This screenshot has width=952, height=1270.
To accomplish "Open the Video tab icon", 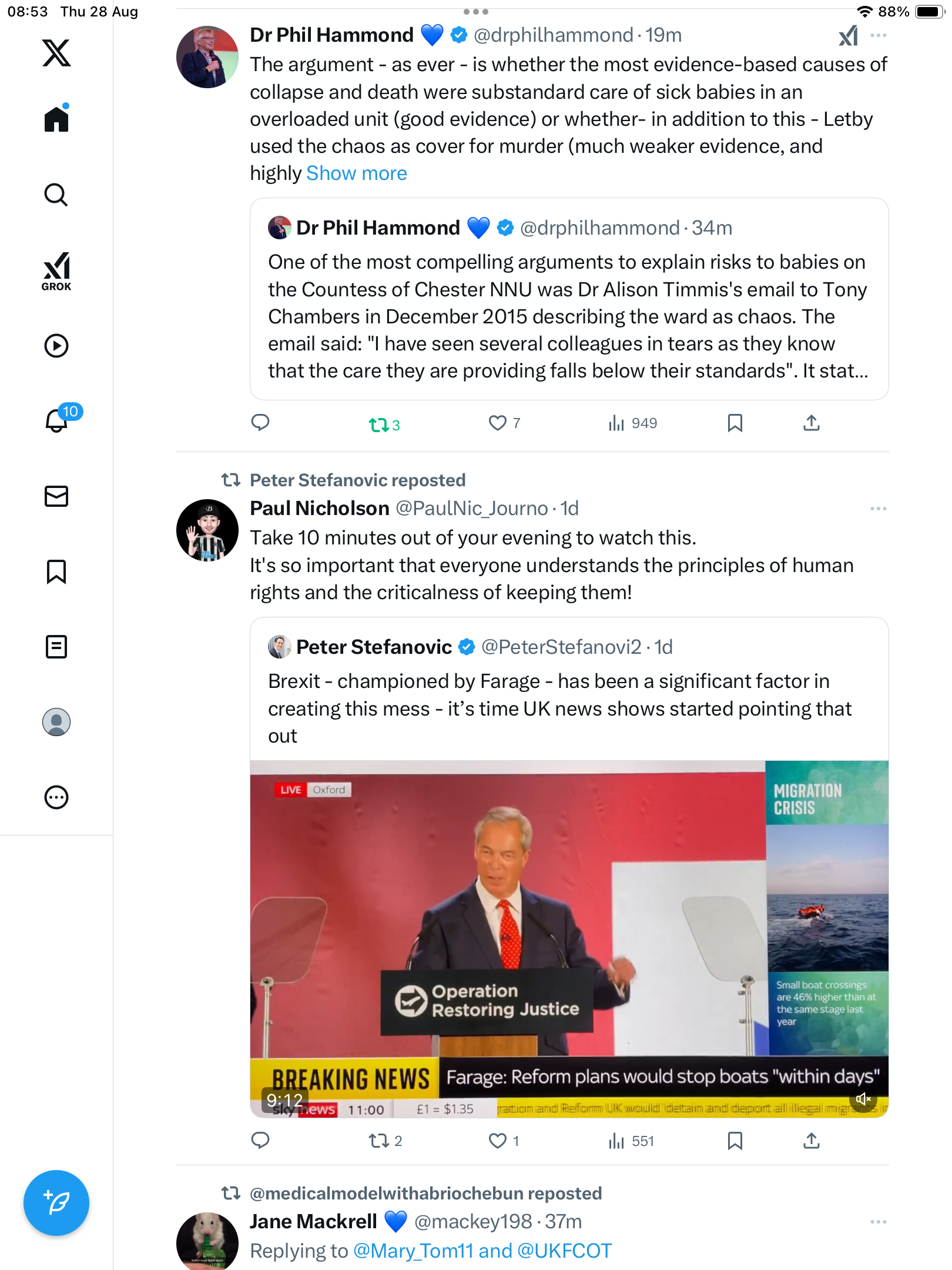I will [56, 346].
